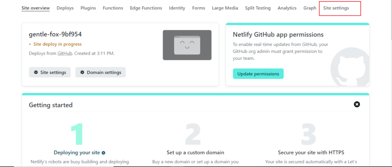View the Analytics tab
Screen dimensions: 392x167
(x=287, y=8)
